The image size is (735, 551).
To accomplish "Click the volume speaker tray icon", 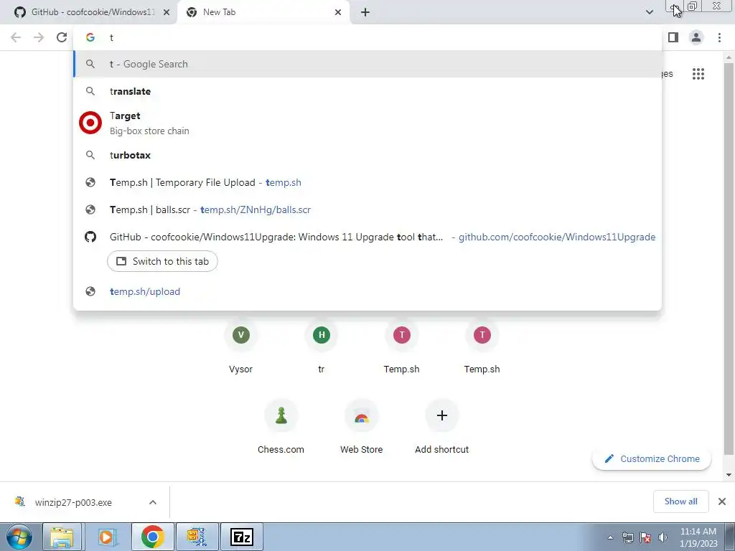I will (x=663, y=537).
